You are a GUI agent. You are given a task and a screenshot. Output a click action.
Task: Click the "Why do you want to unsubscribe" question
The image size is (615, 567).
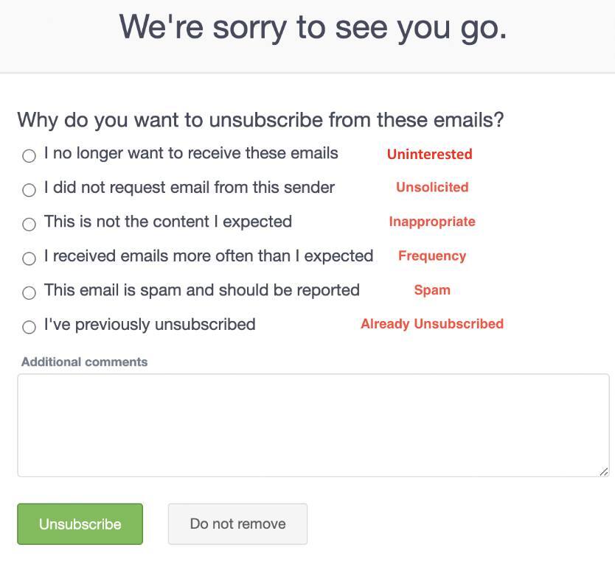260,120
